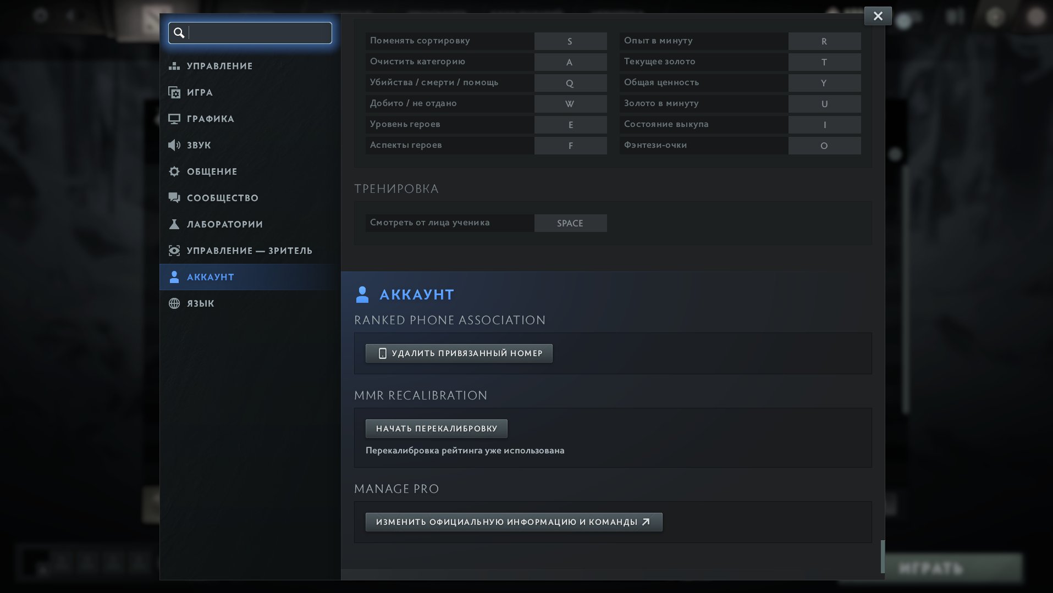Click the Графика monitor icon
The height and width of the screenshot is (593, 1053).
[x=174, y=119]
